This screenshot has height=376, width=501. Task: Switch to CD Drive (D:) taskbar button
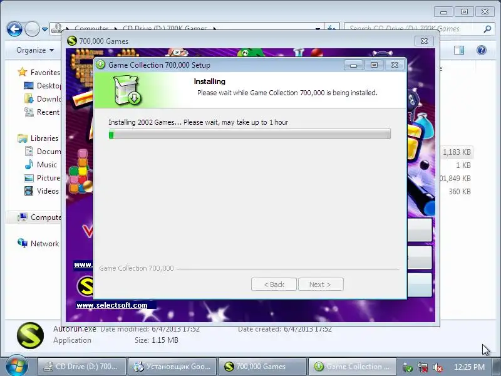(81, 367)
